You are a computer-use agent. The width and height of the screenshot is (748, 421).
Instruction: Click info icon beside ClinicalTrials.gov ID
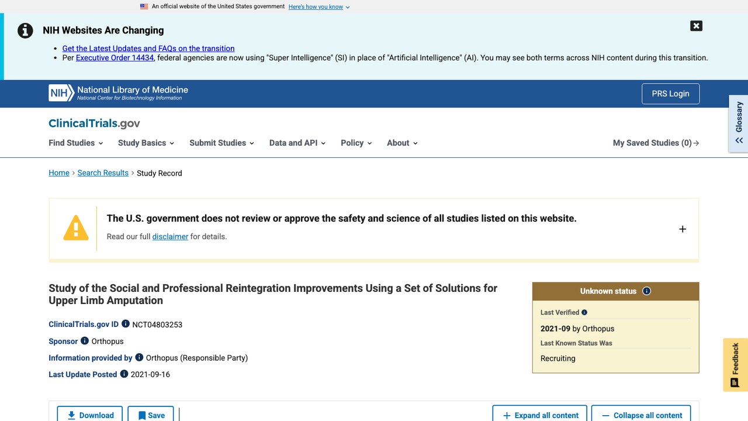coord(126,324)
